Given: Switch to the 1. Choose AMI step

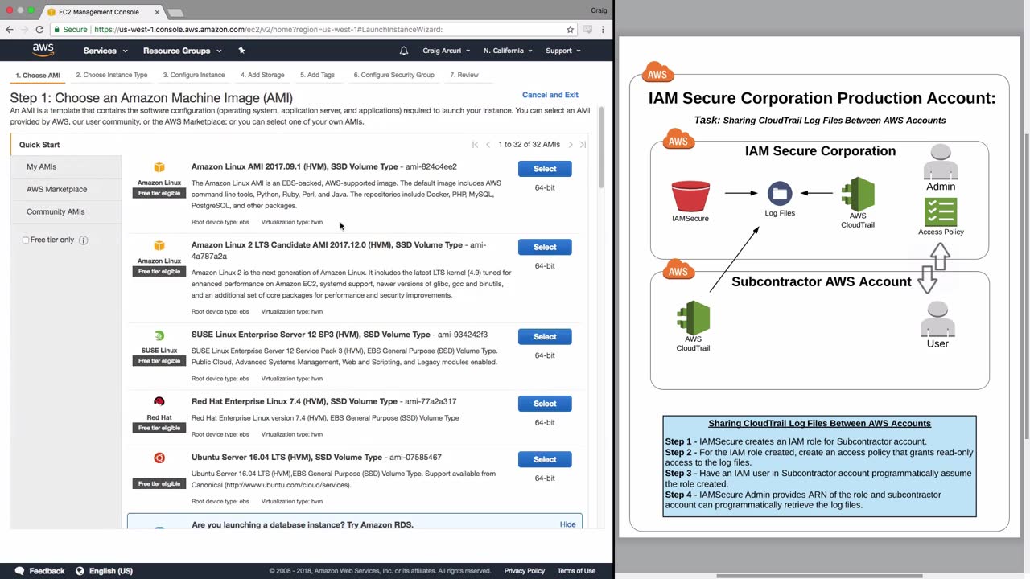Looking at the screenshot, I should pos(38,76).
